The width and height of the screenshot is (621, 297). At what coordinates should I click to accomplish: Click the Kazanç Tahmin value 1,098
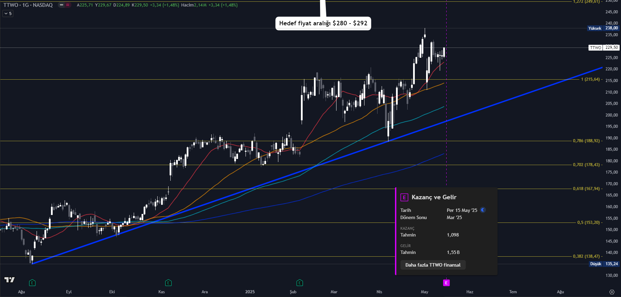453,235
